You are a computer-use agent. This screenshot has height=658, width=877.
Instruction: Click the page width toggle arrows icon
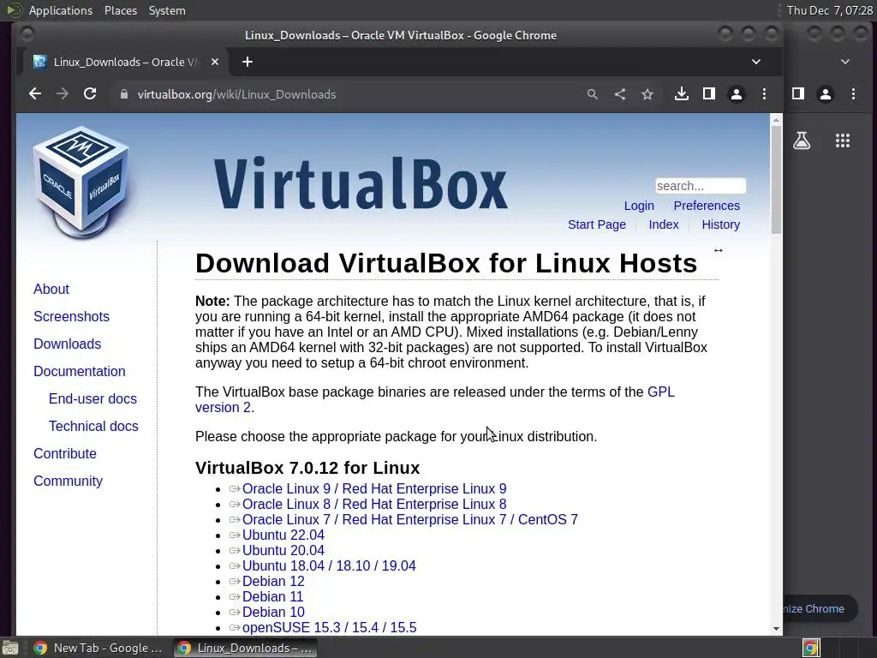[719, 250]
